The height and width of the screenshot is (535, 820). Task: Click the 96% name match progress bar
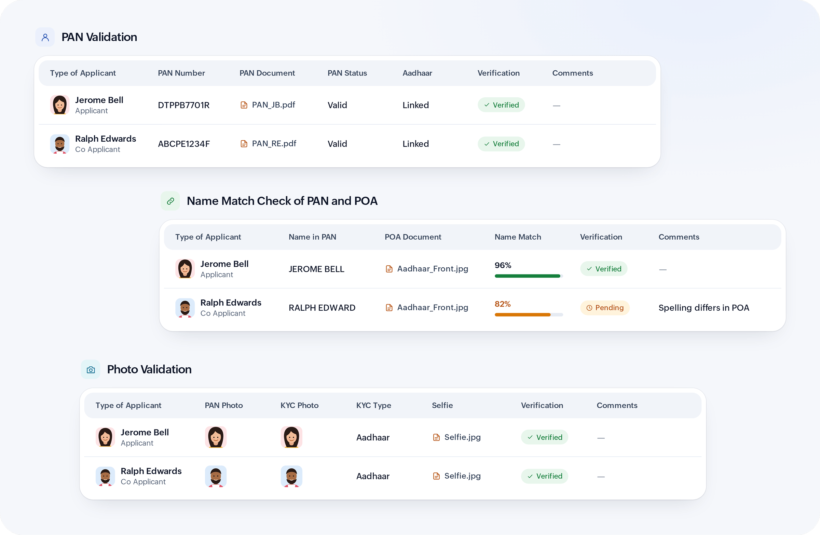(x=529, y=276)
